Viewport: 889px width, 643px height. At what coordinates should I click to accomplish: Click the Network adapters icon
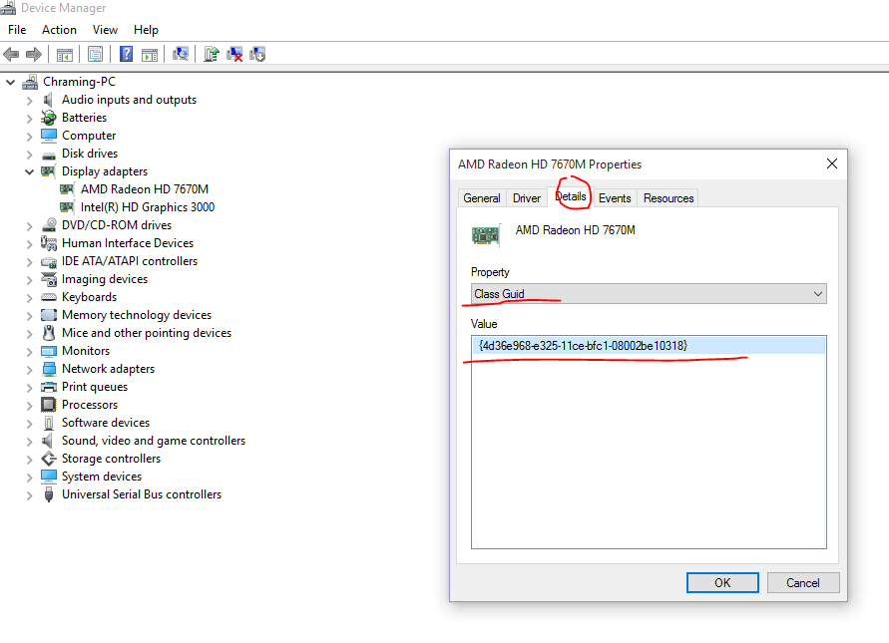49,369
